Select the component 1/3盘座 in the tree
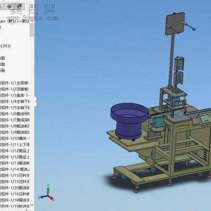 (15, 95)
